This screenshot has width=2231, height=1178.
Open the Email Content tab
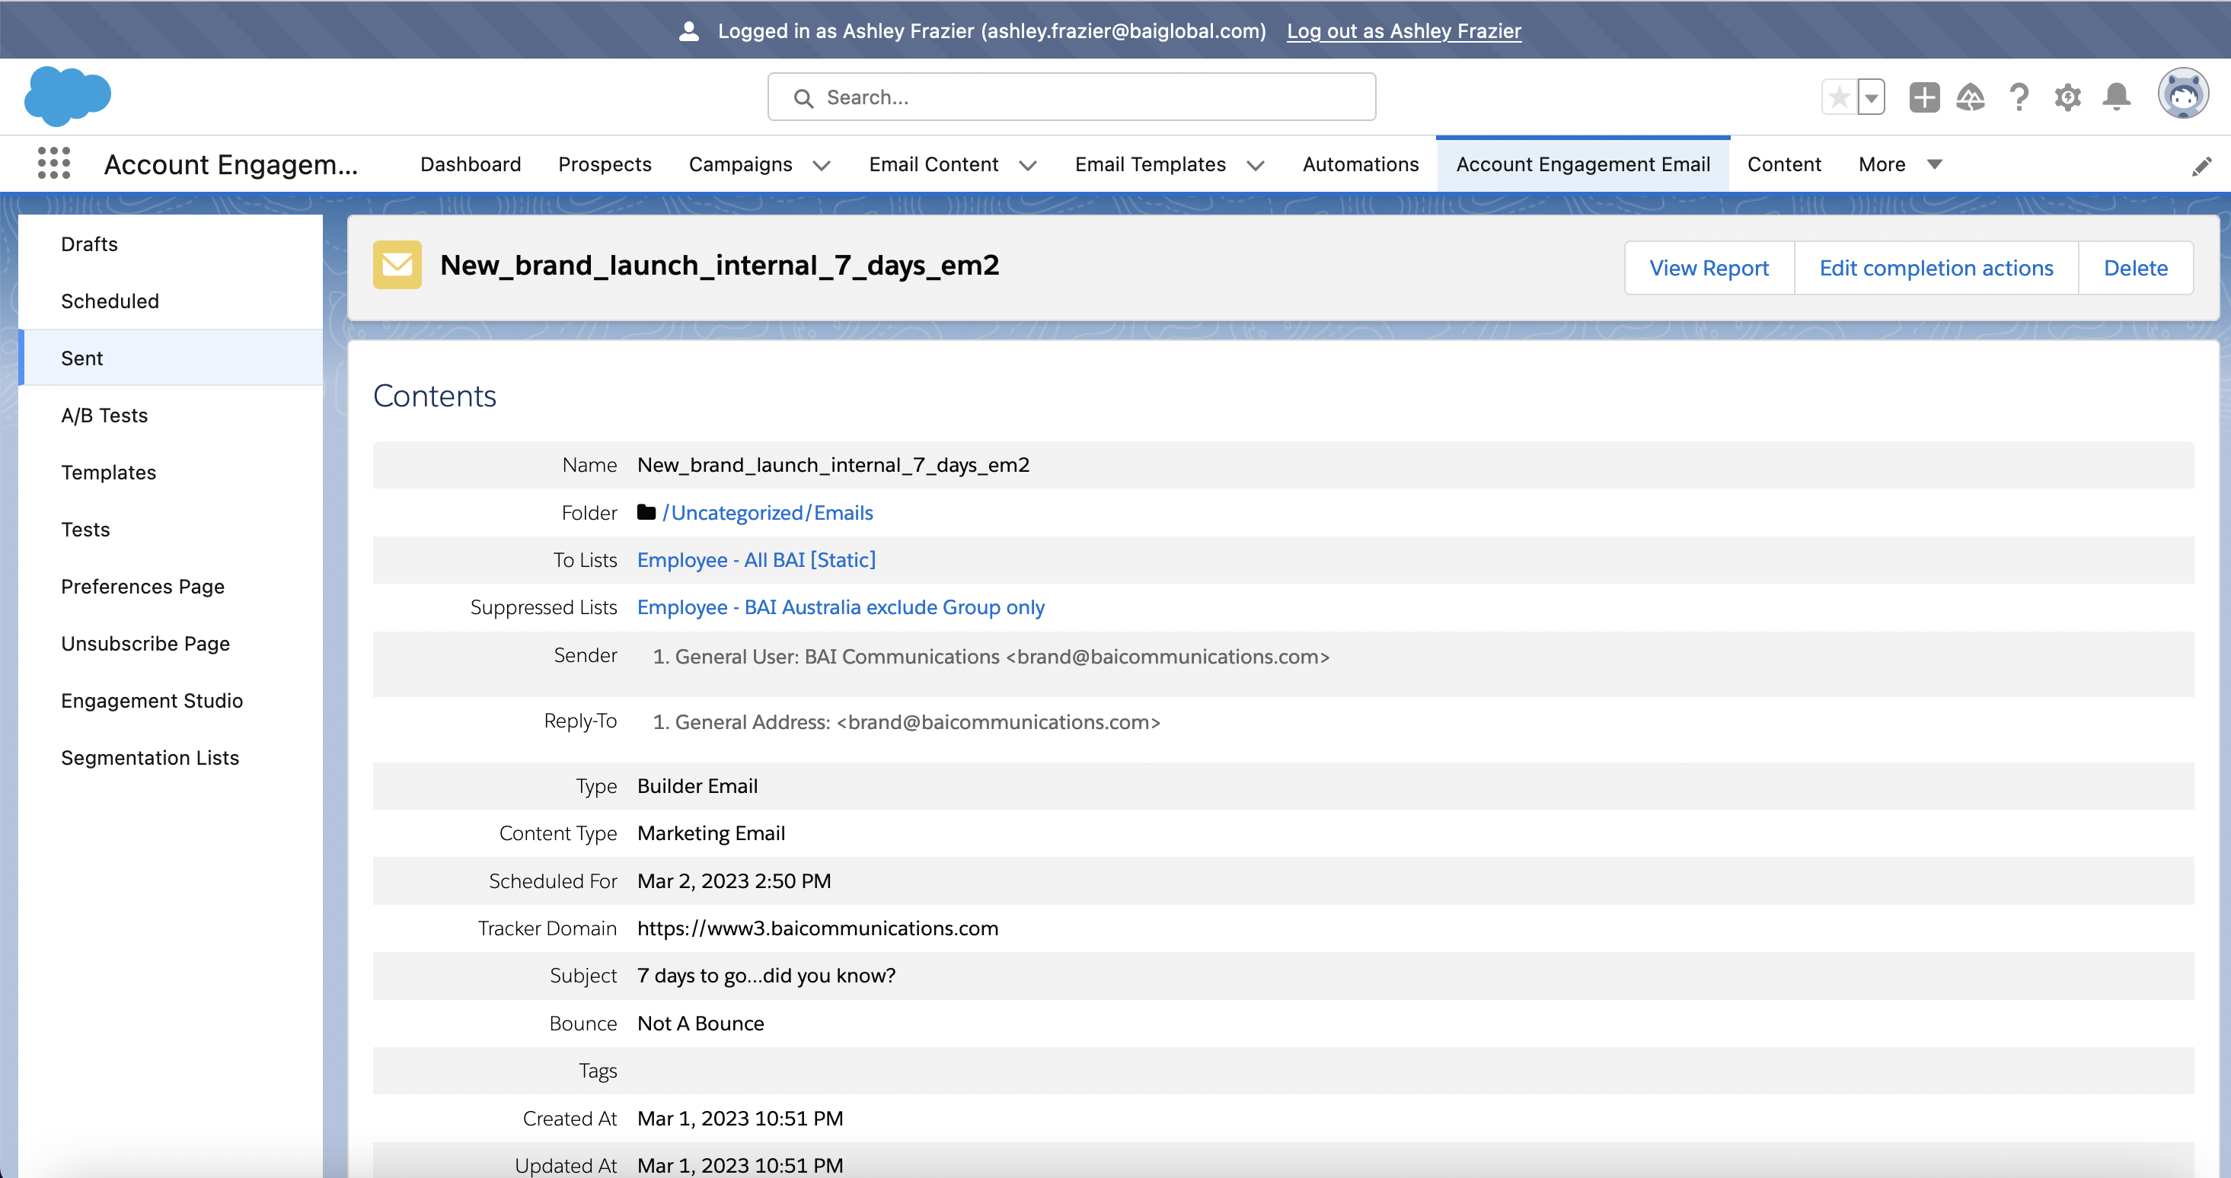click(x=934, y=164)
